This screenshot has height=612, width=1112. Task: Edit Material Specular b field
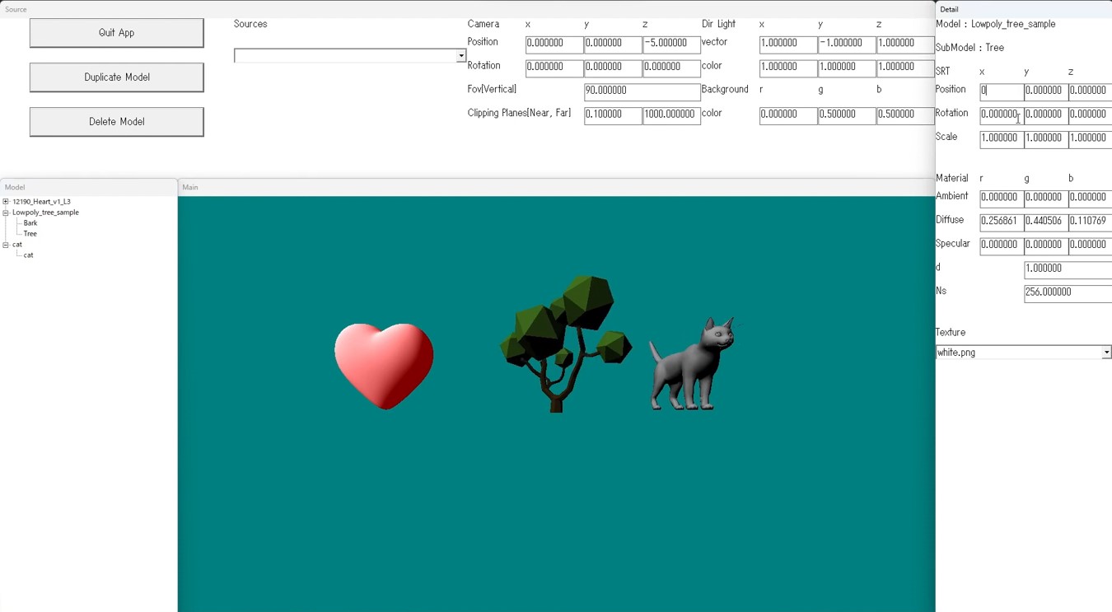[1090, 245]
